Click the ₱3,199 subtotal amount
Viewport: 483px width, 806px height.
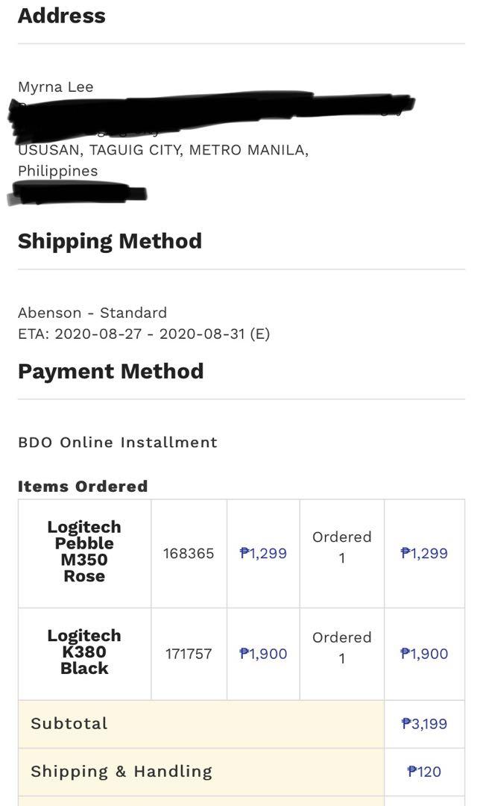(x=424, y=724)
